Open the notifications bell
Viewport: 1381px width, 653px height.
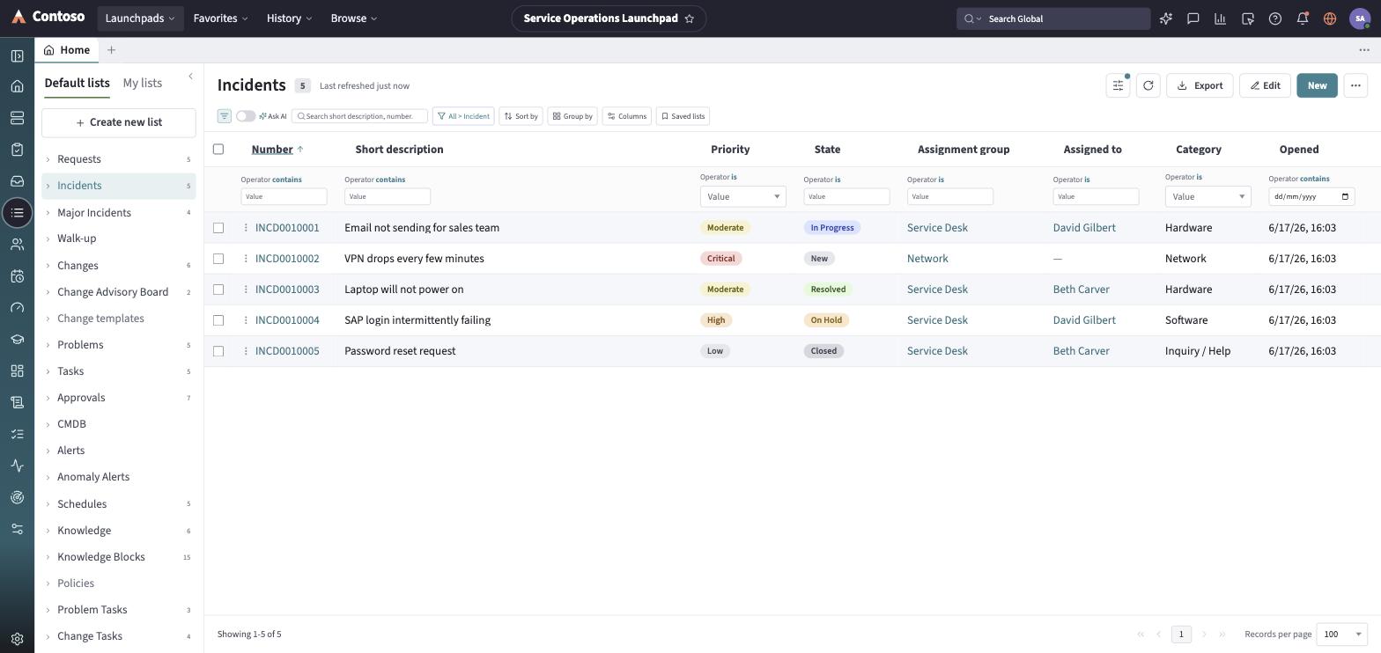[1303, 18]
